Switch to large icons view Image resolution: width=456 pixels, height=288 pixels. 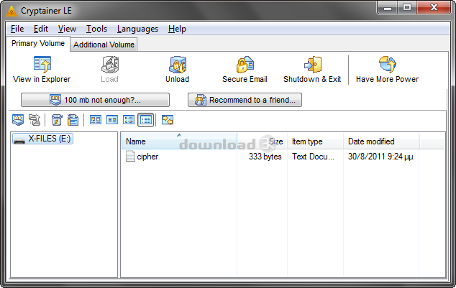click(x=96, y=120)
